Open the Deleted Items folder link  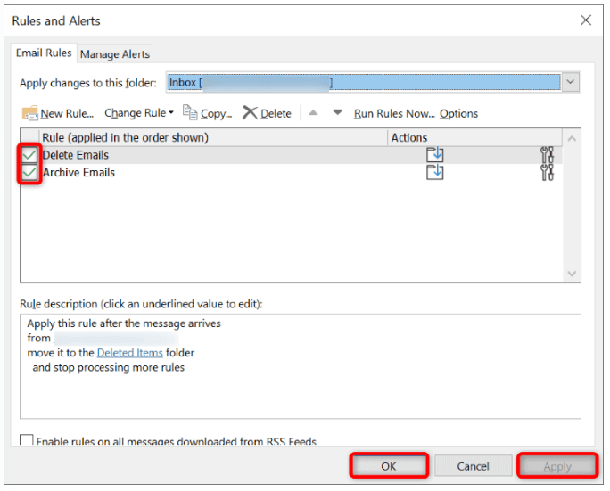pos(130,353)
